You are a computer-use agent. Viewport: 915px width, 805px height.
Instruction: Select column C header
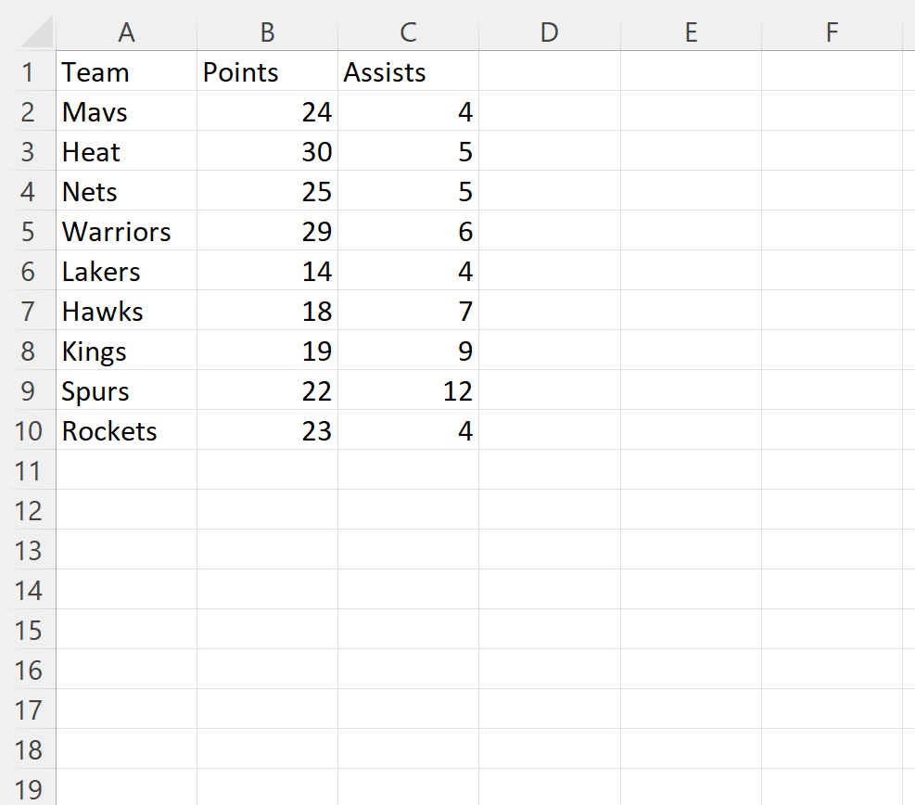pos(409,32)
